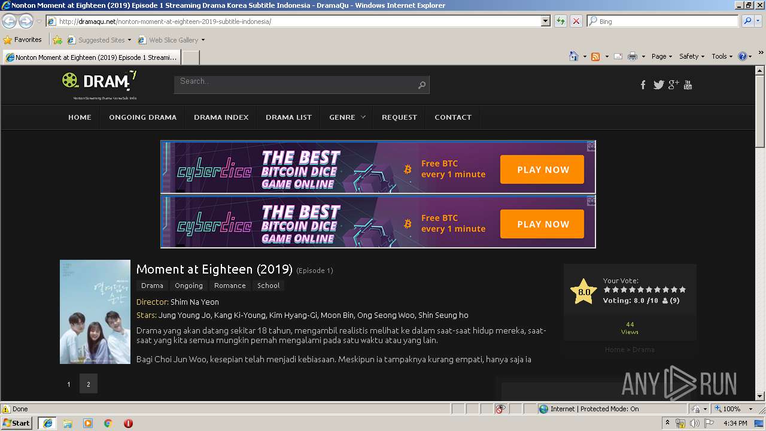Click the red Opera-style taskbar icon
766x431 pixels.
coord(128,423)
